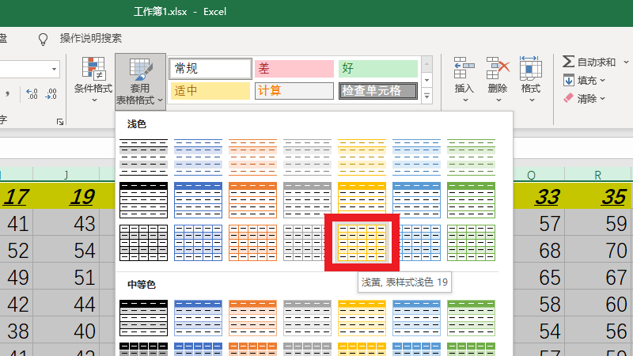This screenshot has height=356, width=633.
Task: Choose the highlighted light yellow table style 19
Action: (x=362, y=243)
